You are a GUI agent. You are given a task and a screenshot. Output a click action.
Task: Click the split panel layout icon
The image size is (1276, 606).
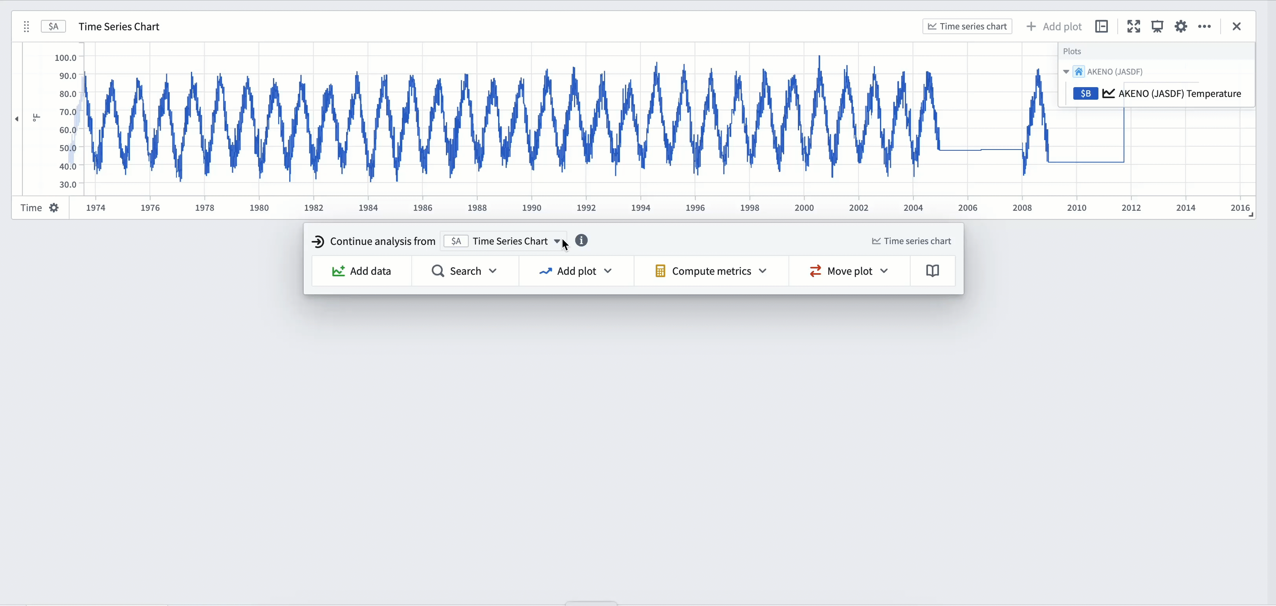pos(1102,26)
